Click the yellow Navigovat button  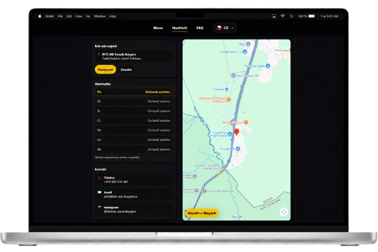coord(106,69)
